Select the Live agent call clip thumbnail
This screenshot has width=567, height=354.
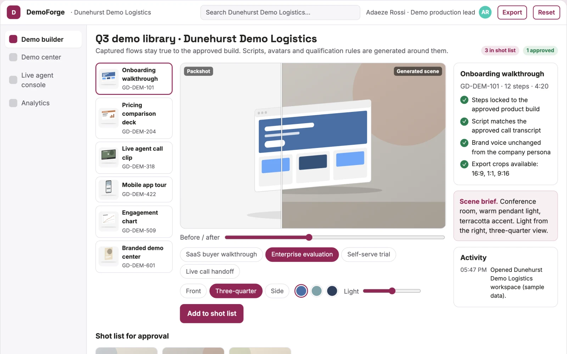click(x=108, y=158)
